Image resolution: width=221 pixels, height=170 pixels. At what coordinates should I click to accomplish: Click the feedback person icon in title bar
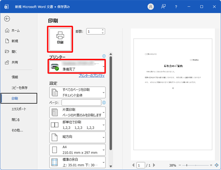[x=163, y=7]
